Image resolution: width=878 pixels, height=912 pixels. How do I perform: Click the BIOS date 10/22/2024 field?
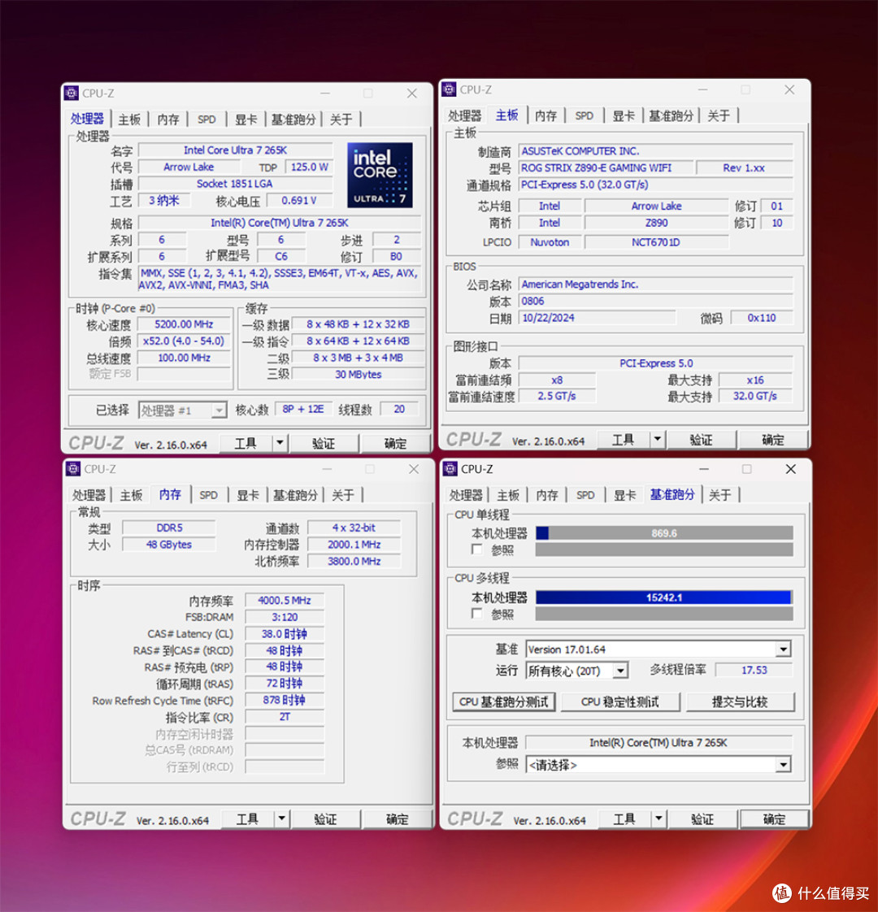click(x=597, y=318)
